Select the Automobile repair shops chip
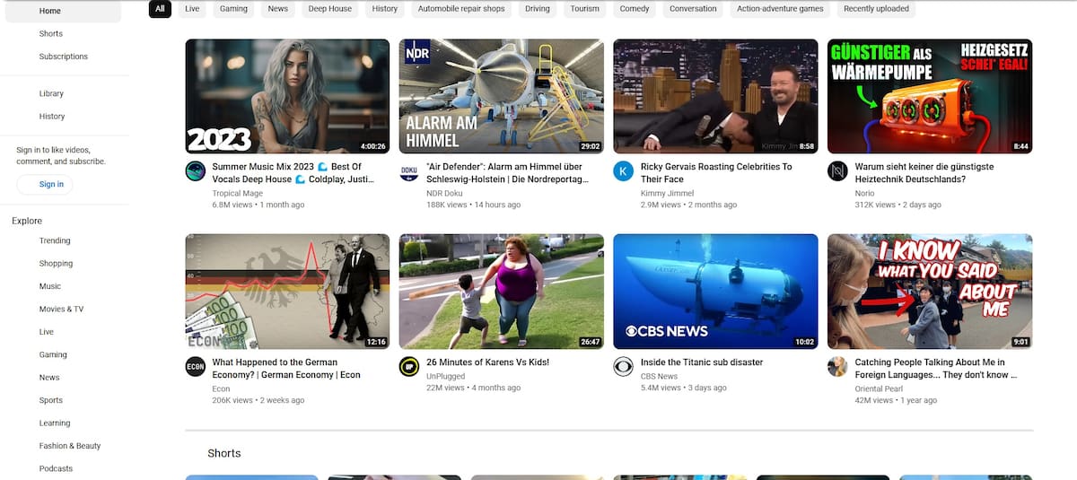 [x=461, y=9]
